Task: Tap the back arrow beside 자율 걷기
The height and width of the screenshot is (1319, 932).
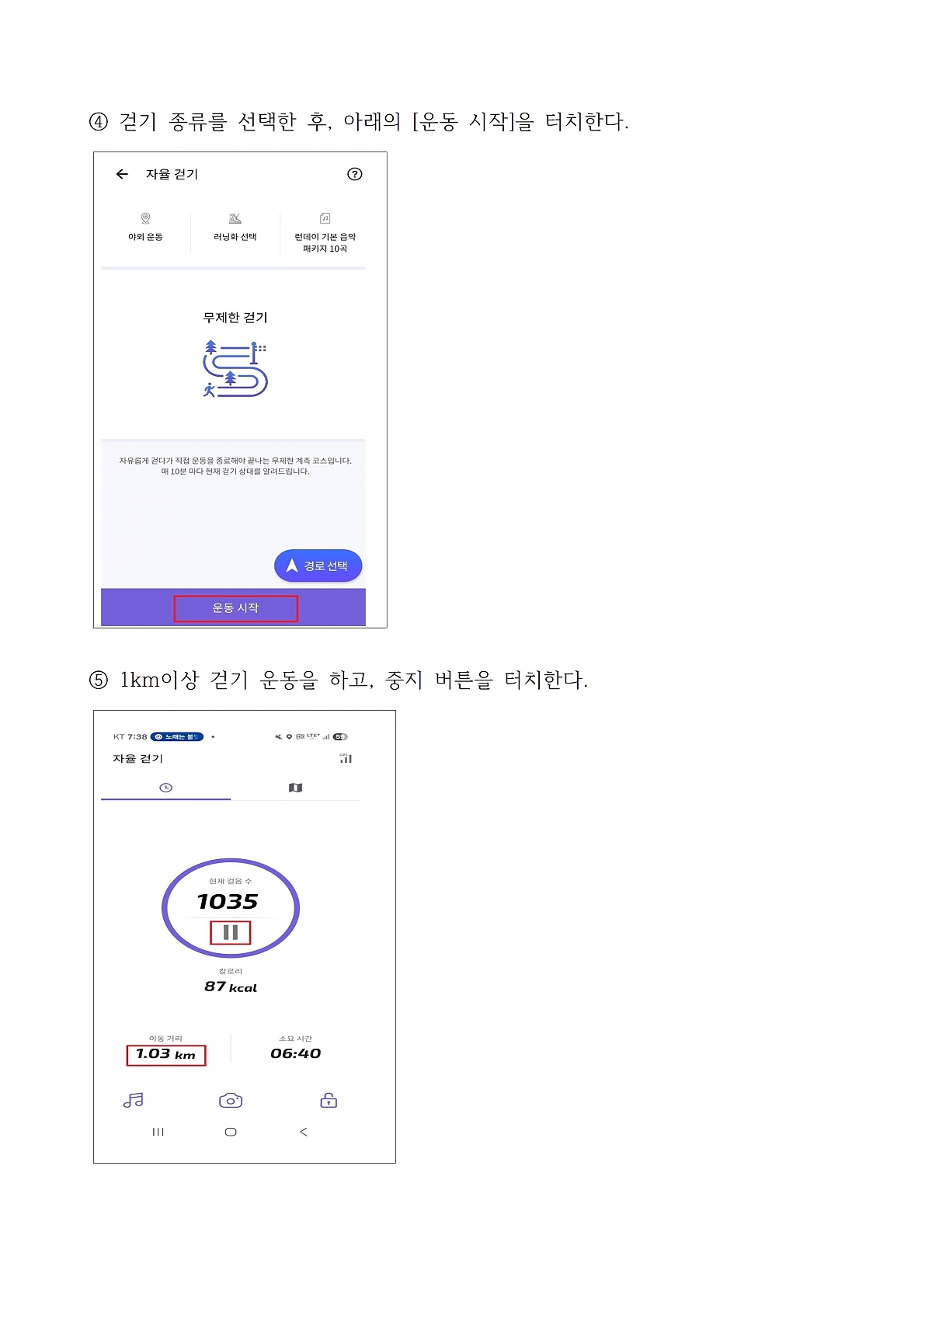Action: [x=122, y=174]
